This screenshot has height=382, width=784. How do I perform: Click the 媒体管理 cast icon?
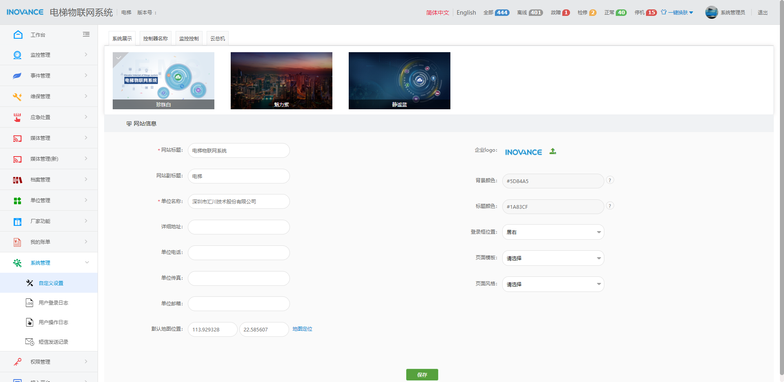point(17,138)
